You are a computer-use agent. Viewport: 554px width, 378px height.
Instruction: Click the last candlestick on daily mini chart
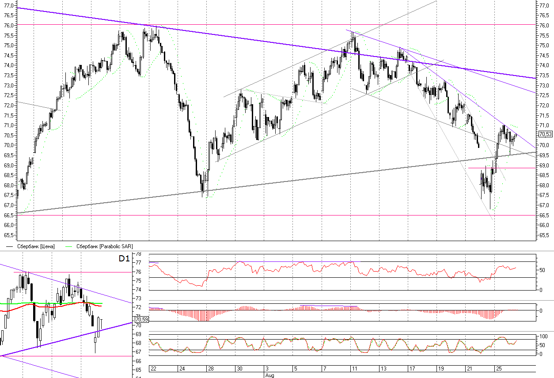[101, 325]
